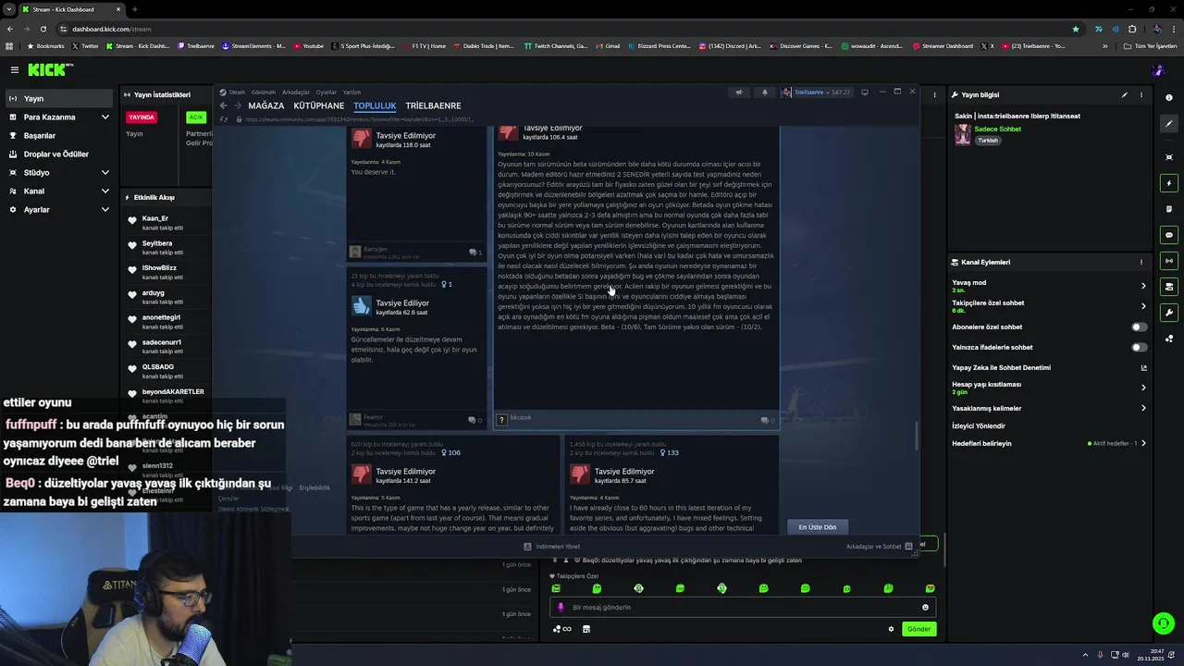Bookmark this page with the star icon
The height and width of the screenshot is (666, 1184).
pyautogui.click(x=1075, y=29)
